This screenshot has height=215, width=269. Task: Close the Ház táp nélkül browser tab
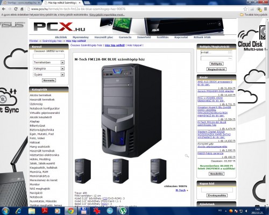(x=80, y=3)
